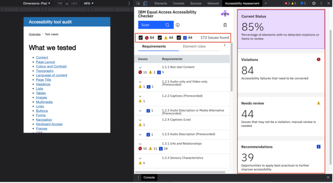Click the 172 Issues found text
The height and width of the screenshot is (183, 333).
pos(215,38)
